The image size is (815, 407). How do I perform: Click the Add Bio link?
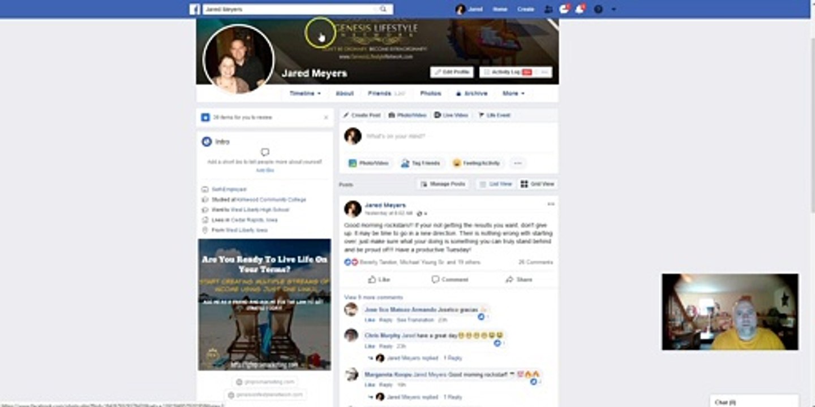265,170
